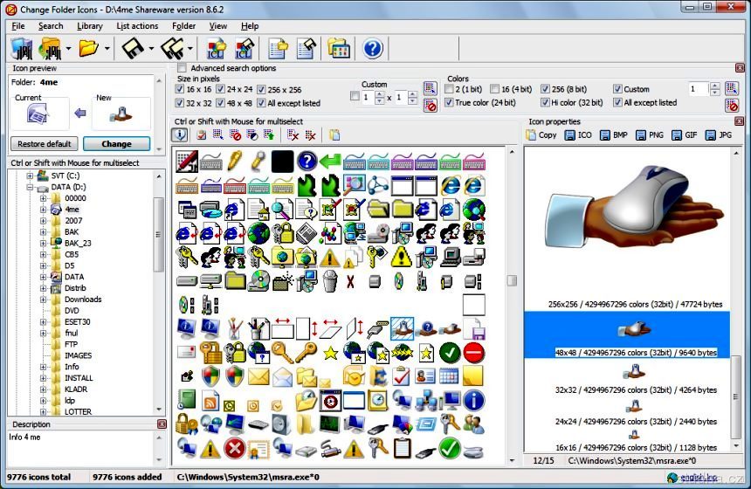
Task: Open the View menu
Action: 218,26
